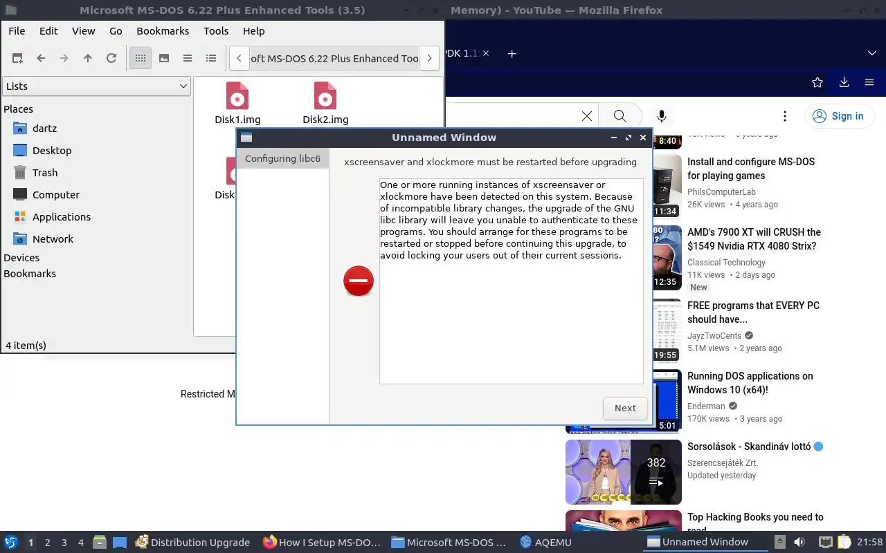886x553 pixels.
Task: Select the Disk2.img file
Action: 325,104
